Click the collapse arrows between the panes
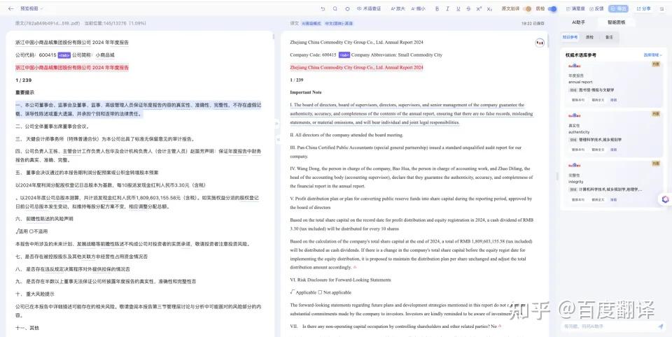Image resolution: width=672 pixels, height=337 pixels. coord(277,123)
